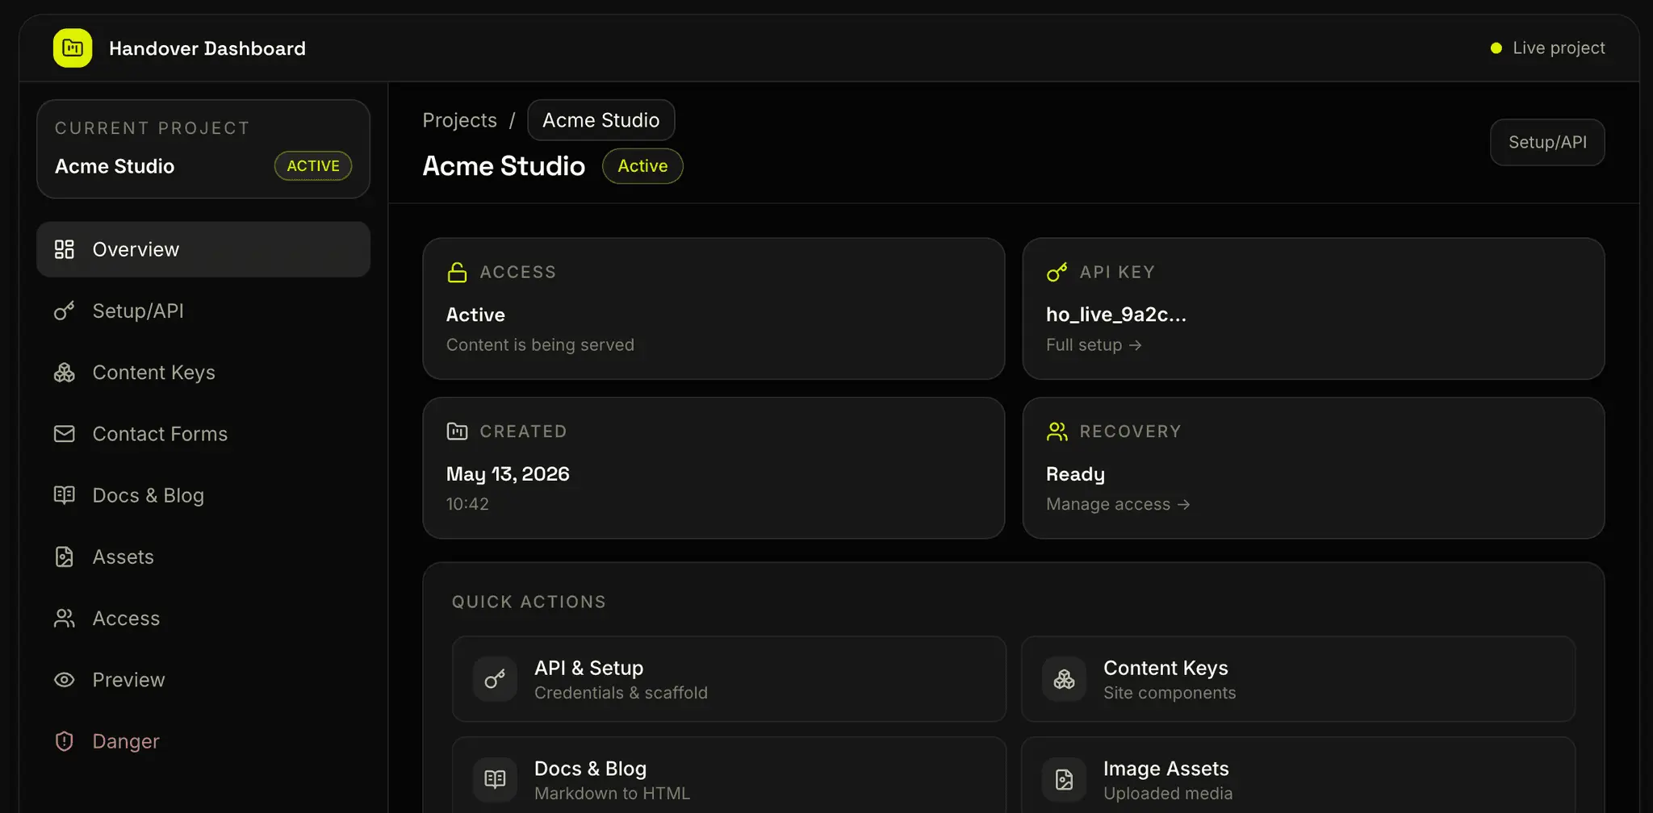Click the 10:42 time text

pyautogui.click(x=467, y=504)
